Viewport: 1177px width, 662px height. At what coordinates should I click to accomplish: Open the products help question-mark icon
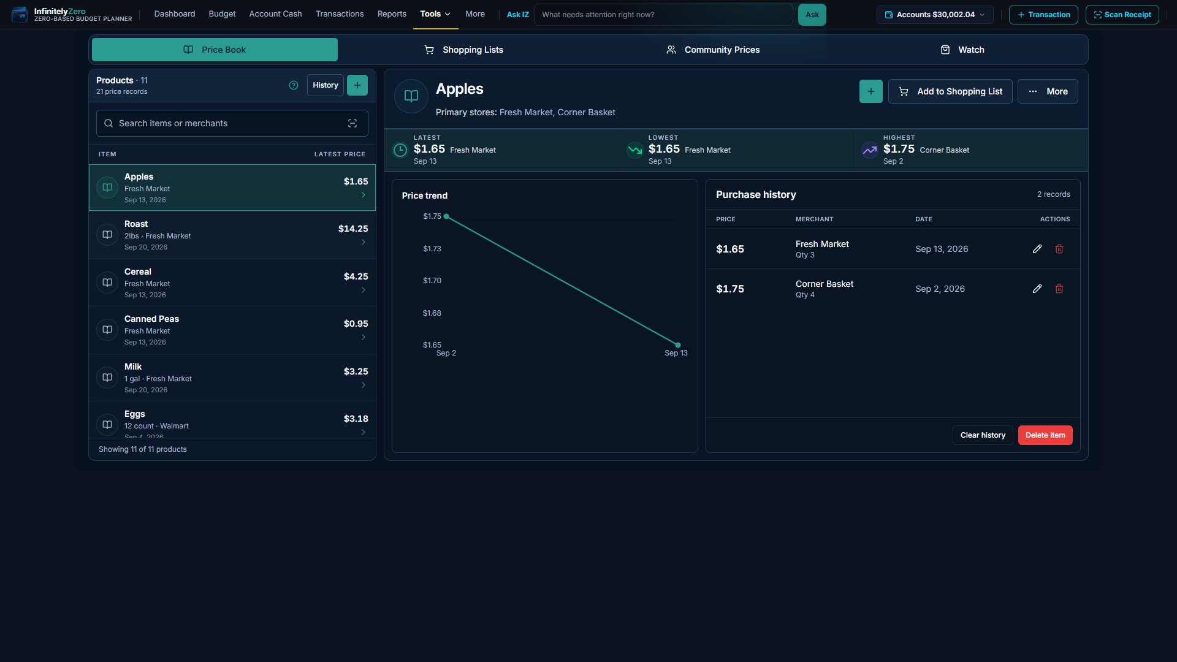[x=294, y=85]
